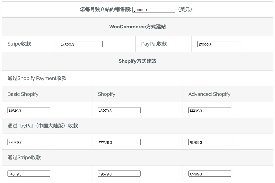The height and width of the screenshot is (183, 275).
Task: Click the Advanced Shopify column header
Action: click(x=210, y=94)
